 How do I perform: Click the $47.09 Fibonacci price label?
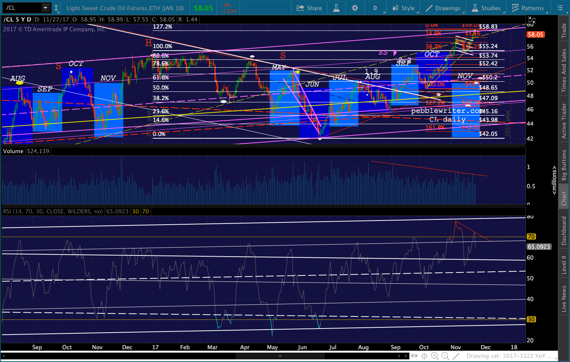pos(488,98)
